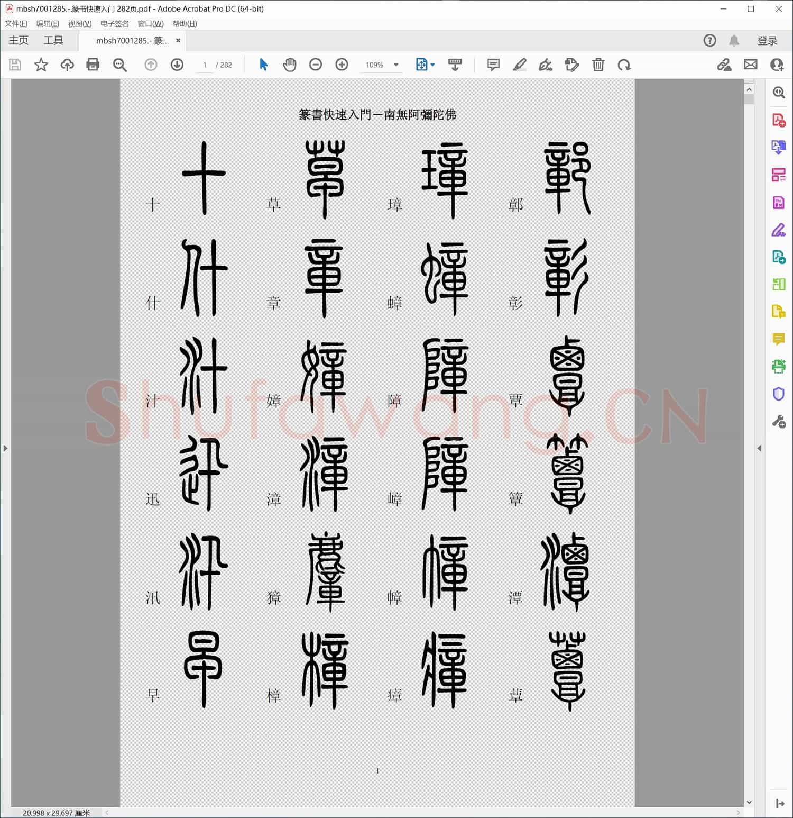Click inside the page number input field
Image resolution: width=793 pixels, height=818 pixels.
tap(205, 65)
